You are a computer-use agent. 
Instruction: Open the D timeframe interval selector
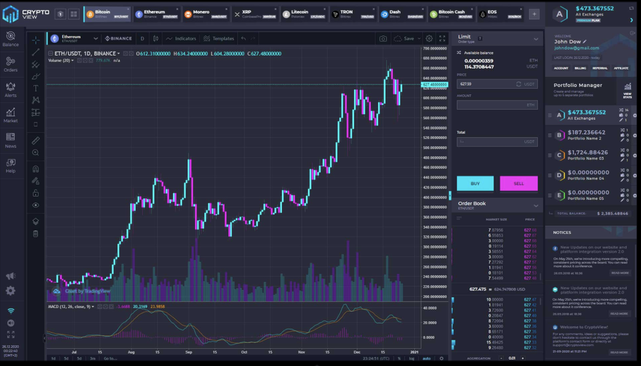pos(142,38)
